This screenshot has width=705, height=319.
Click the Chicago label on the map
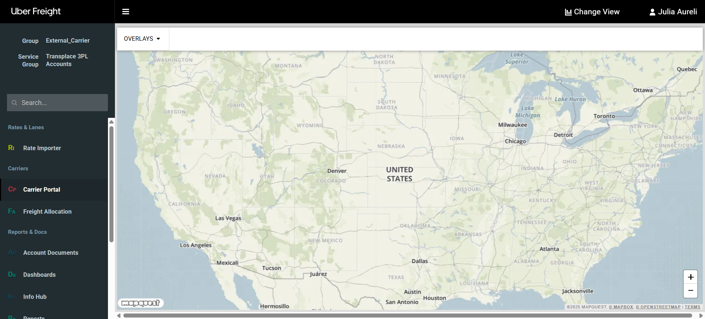tap(515, 141)
